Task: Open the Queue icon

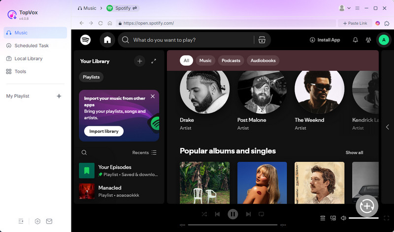Action: pos(323,218)
